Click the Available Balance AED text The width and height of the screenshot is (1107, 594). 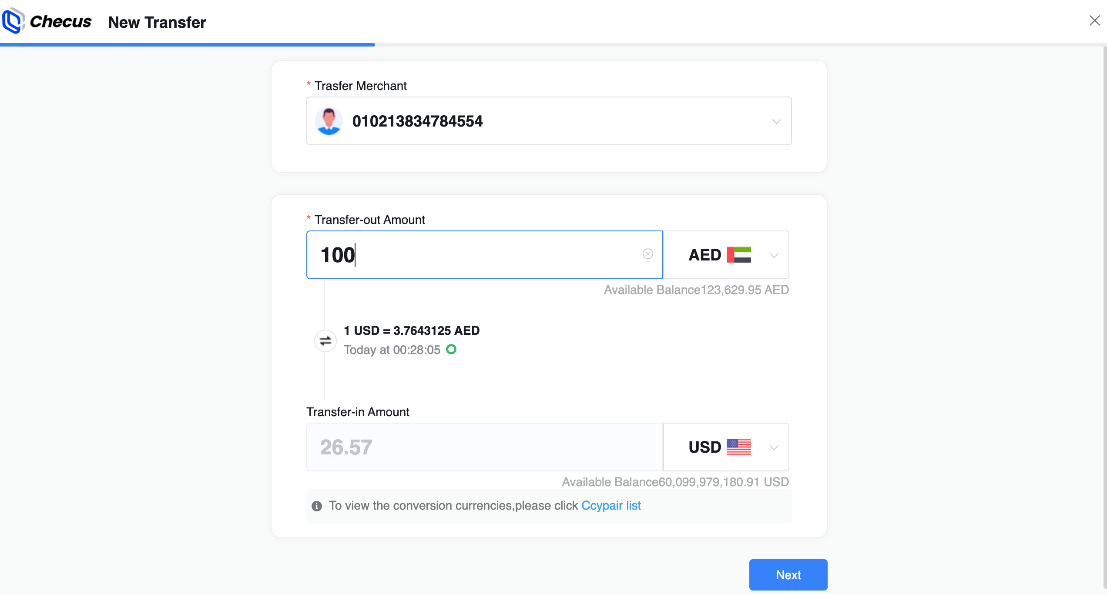coord(696,290)
